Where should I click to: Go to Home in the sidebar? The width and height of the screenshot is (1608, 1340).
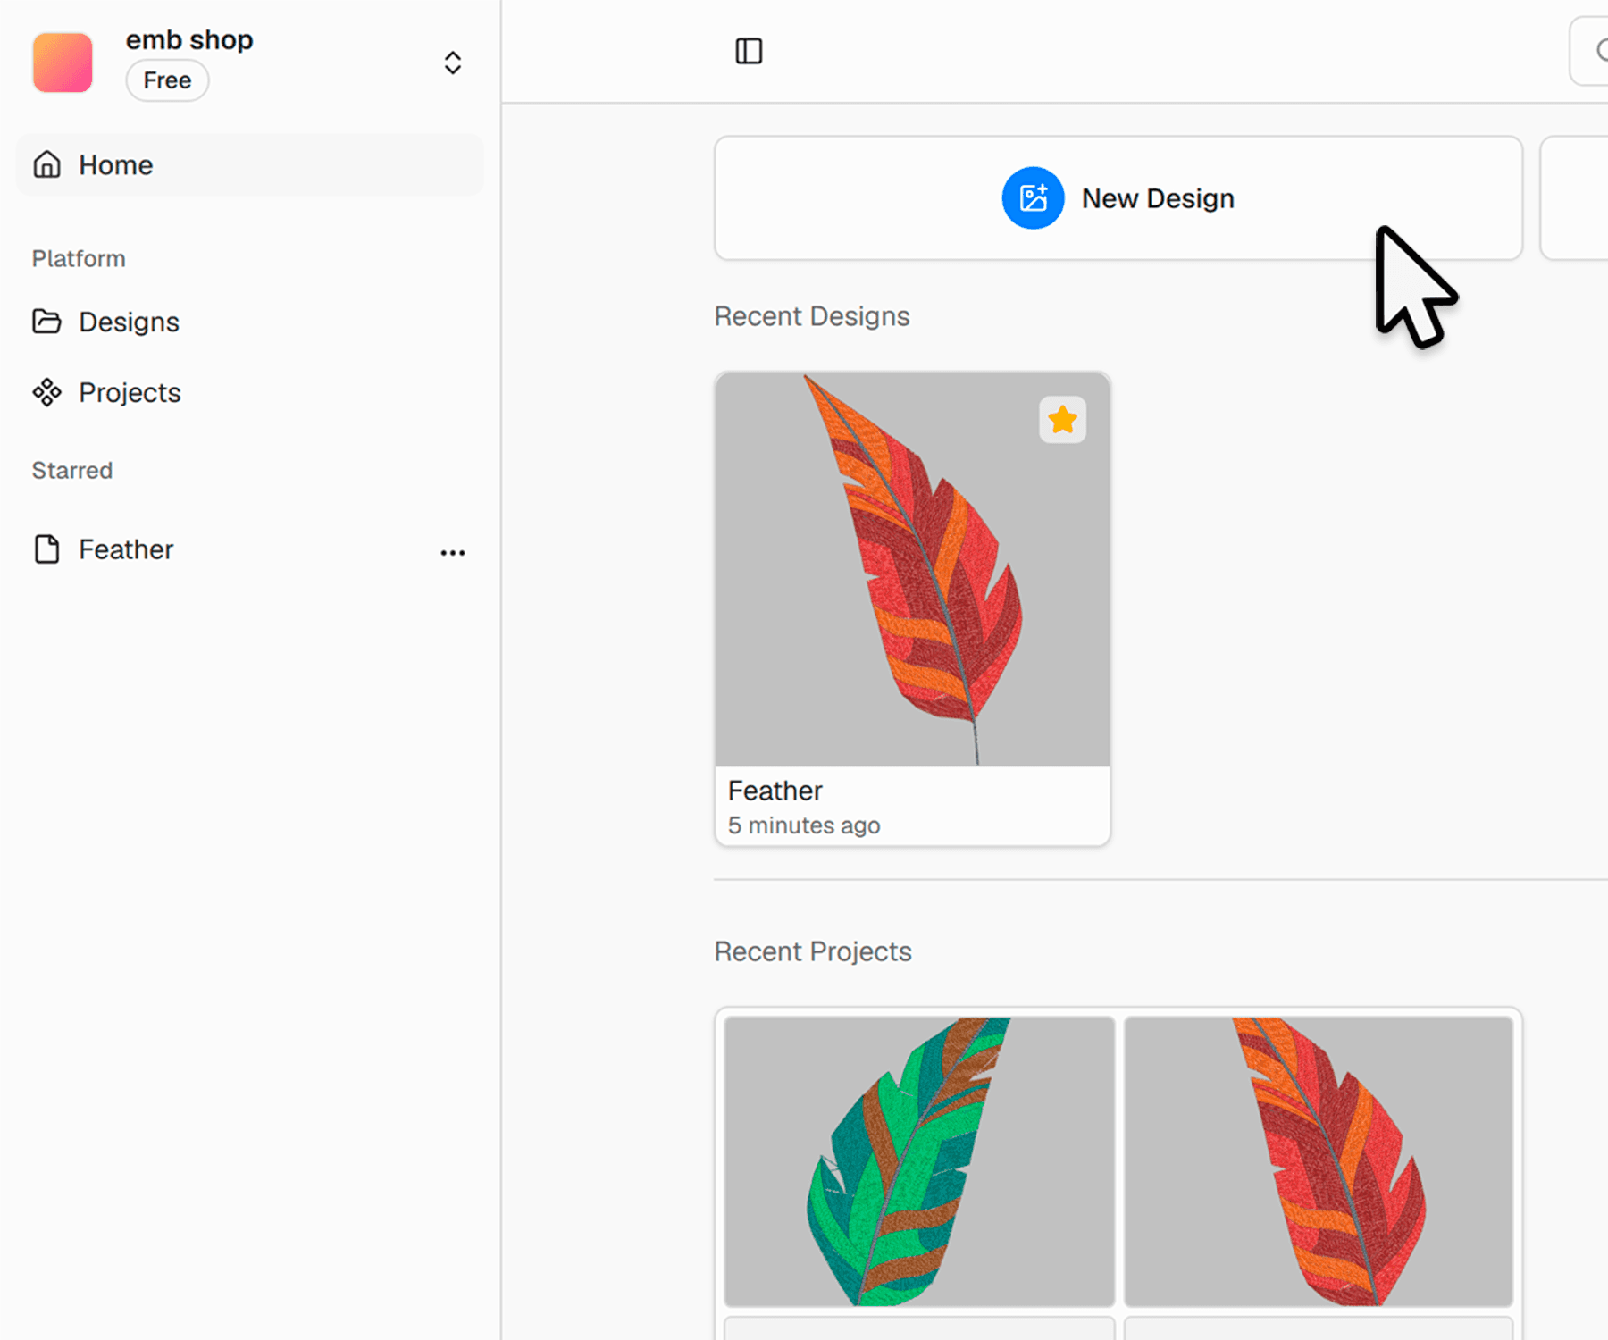pyautogui.click(x=249, y=165)
